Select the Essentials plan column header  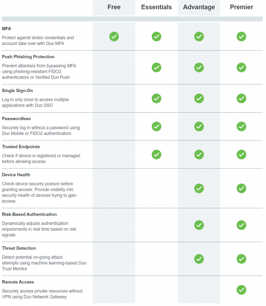click(156, 7)
